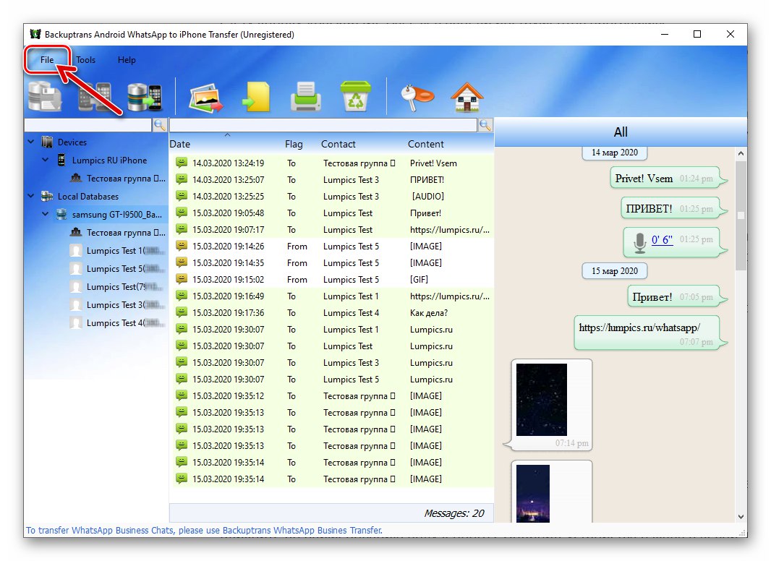Minimize the Backuptrans window

pos(665,34)
